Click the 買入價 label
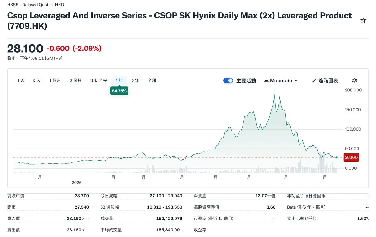The image size is (376, 237). pos(13,219)
